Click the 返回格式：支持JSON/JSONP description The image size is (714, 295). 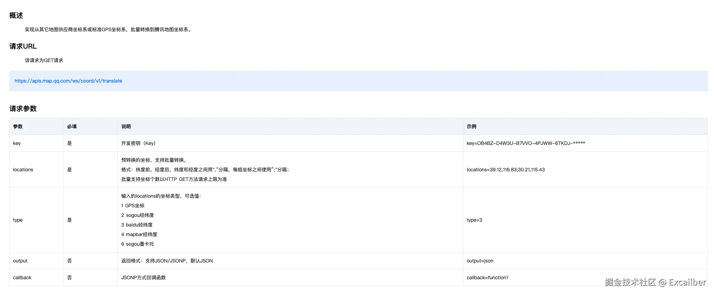pos(167,261)
